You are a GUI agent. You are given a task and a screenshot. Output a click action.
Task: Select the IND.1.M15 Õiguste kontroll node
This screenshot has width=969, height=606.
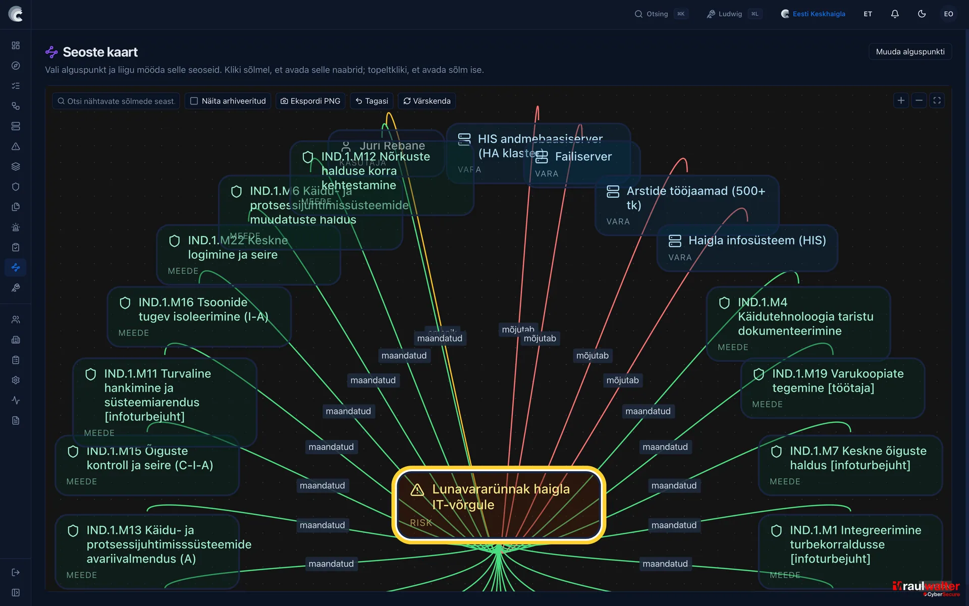[x=147, y=465]
